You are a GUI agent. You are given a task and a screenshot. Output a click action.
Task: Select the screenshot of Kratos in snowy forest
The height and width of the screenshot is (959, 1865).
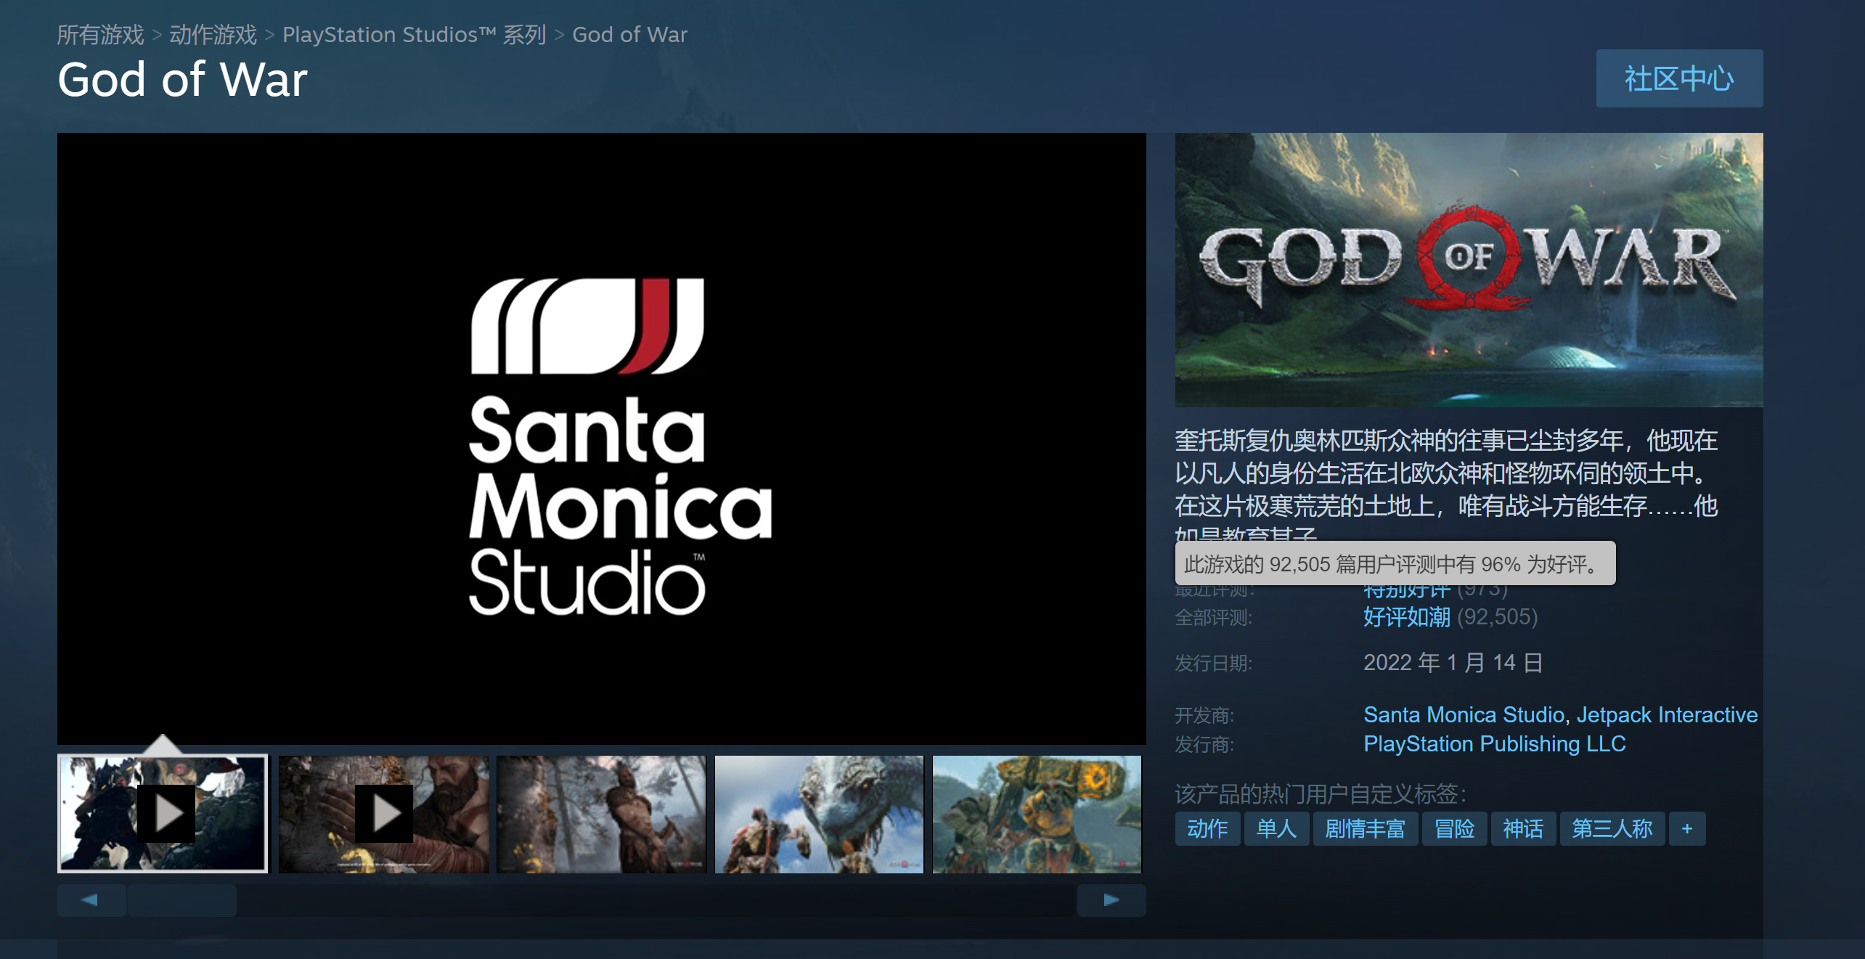click(x=601, y=813)
